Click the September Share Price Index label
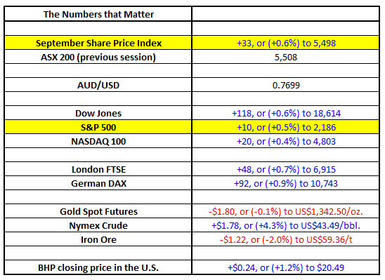385x280 pixels. click(98, 43)
